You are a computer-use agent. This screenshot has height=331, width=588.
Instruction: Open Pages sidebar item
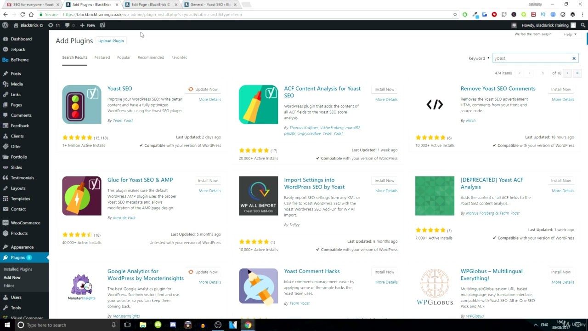pyautogui.click(x=16, y=105)
